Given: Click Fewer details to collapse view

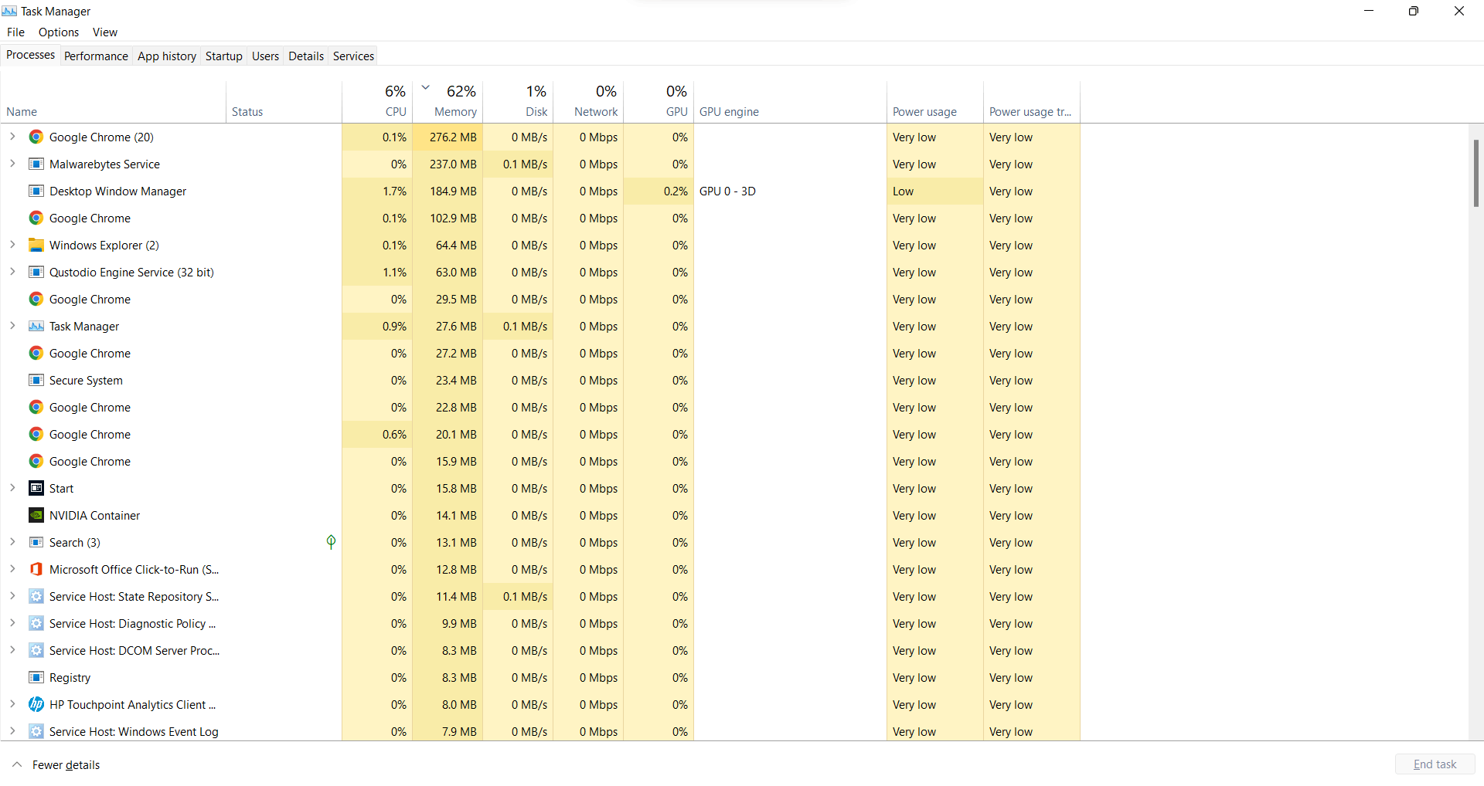Looking at the screenshot, I should 56,765.
